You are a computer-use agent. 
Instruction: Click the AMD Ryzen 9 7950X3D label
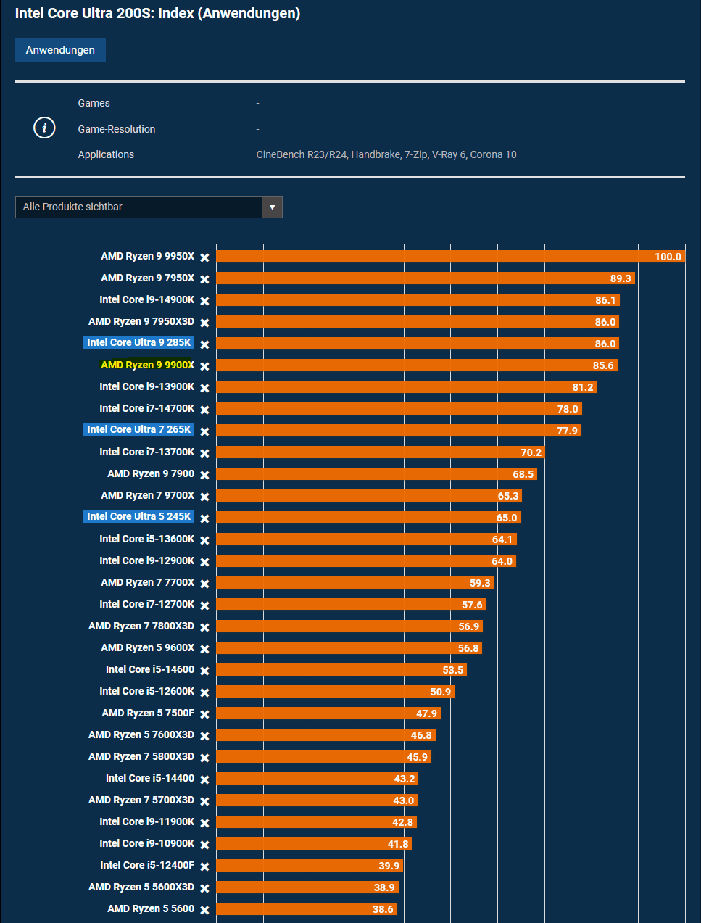pos(141,321)
